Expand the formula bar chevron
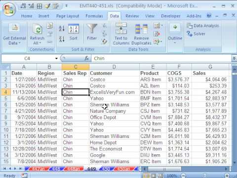237x178 pixels. [234, 58]
